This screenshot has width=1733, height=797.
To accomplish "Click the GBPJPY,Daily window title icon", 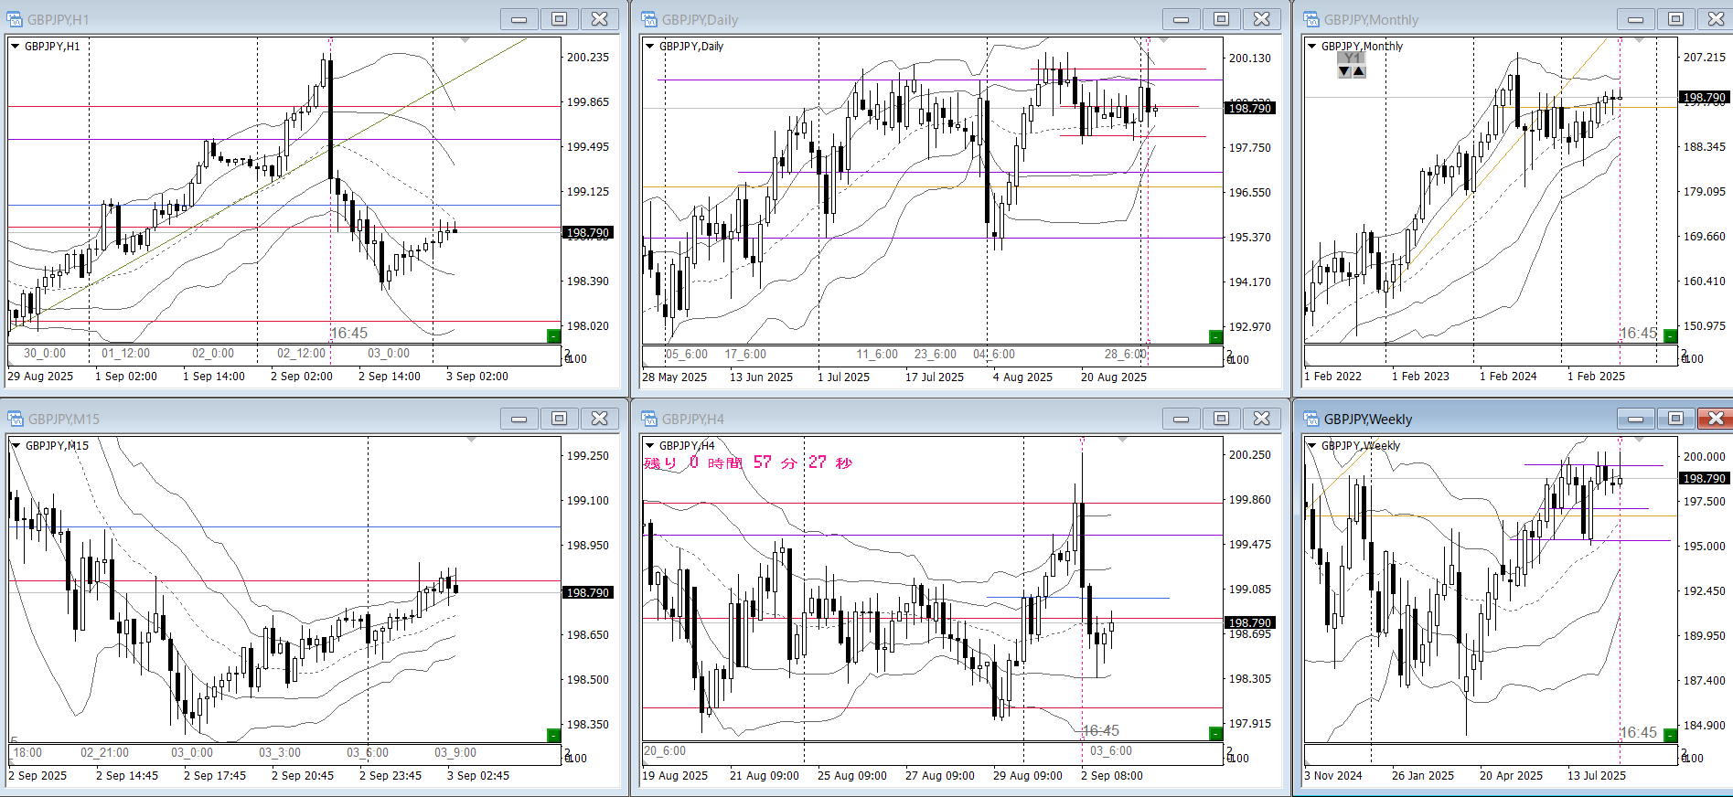I will (649, 19).
